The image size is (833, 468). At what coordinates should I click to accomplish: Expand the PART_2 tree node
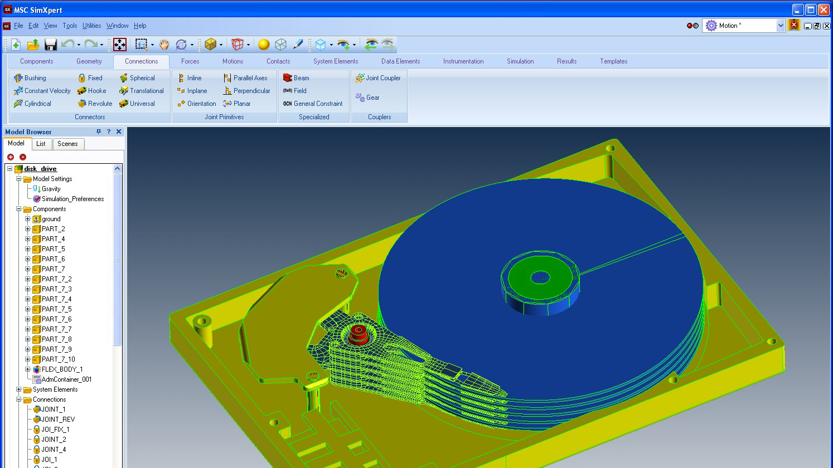tap(28, 229)
